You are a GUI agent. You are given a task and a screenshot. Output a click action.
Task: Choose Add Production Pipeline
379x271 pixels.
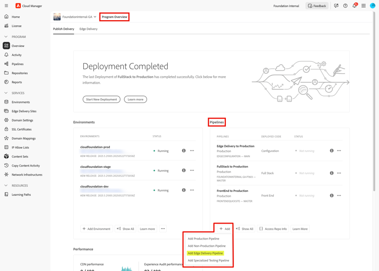click(204, 239)
